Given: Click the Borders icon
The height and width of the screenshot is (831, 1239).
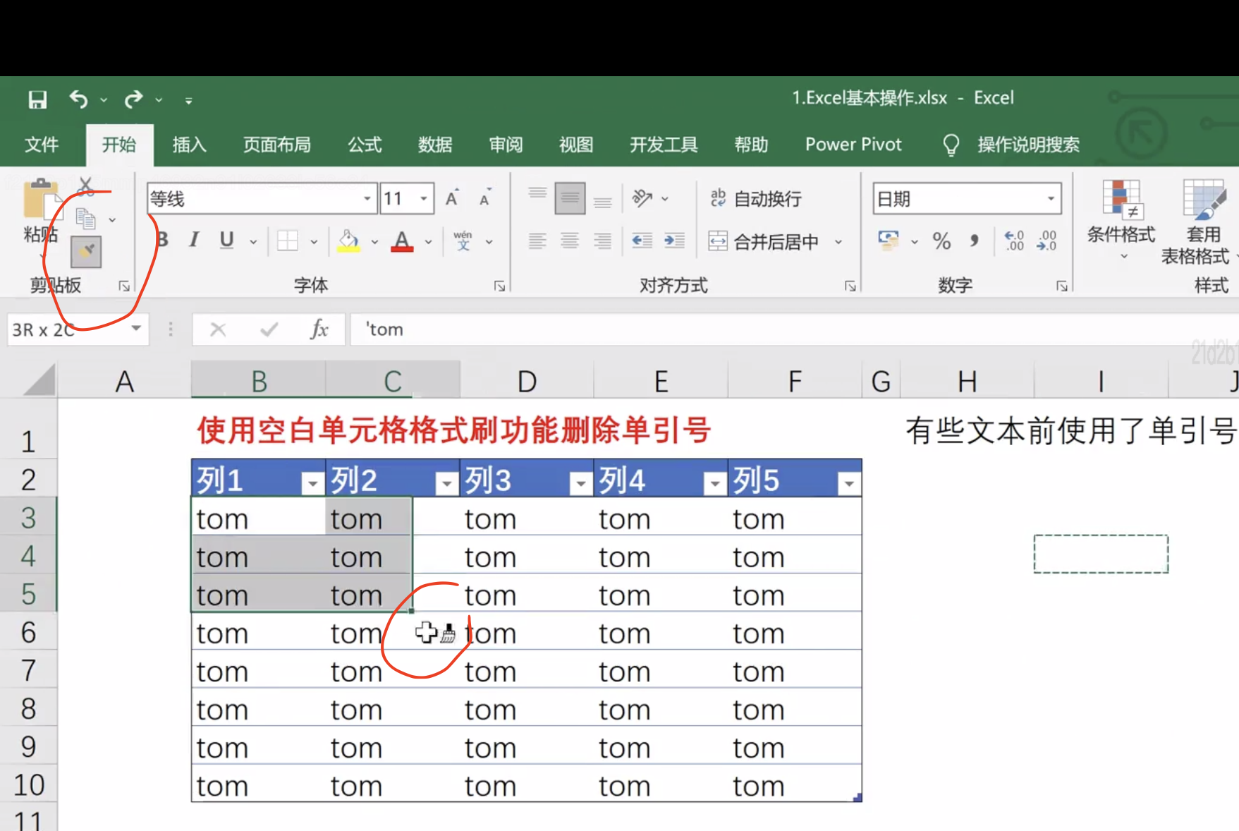Looking at the screenshot, I should [288, 241].
